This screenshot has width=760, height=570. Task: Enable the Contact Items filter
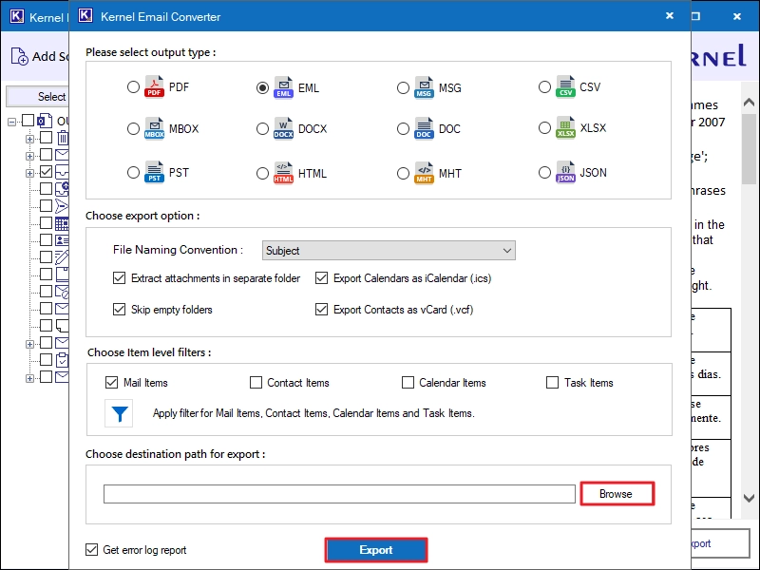point(256,383)
